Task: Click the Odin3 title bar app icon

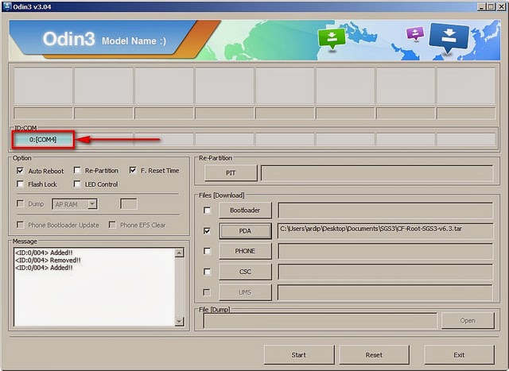Action: (x=6, y=6)
